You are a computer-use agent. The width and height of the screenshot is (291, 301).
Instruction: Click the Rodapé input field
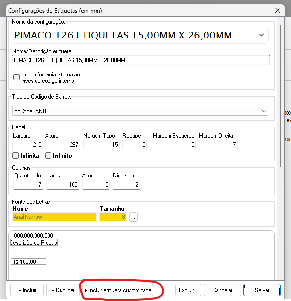point(135,145)
